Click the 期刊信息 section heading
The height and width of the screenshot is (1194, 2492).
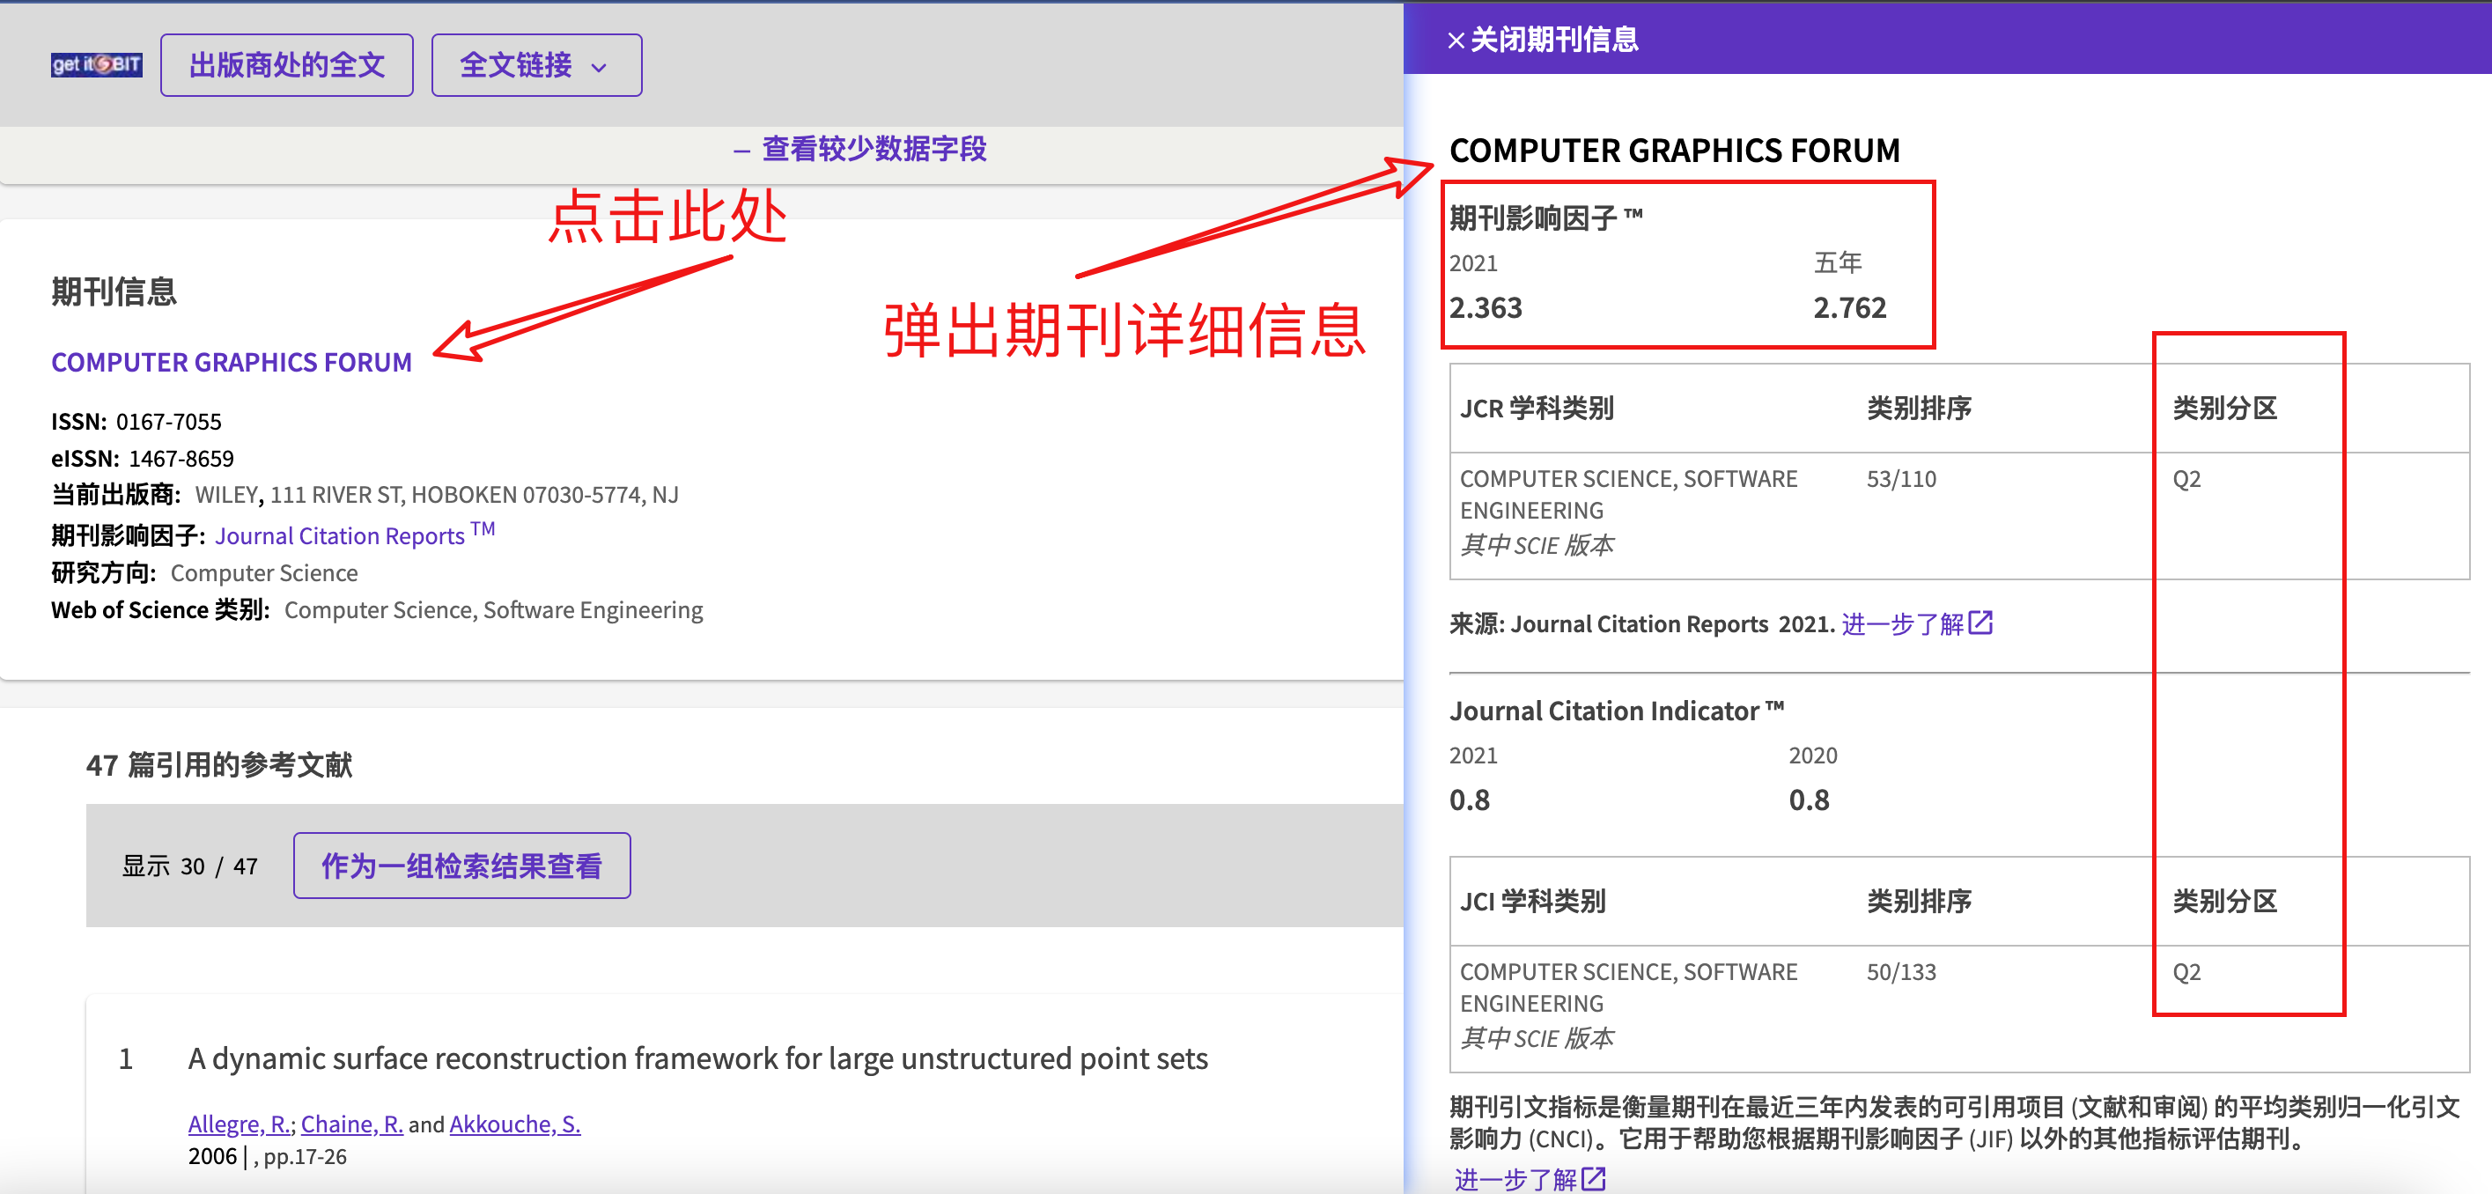click(114, 291)
